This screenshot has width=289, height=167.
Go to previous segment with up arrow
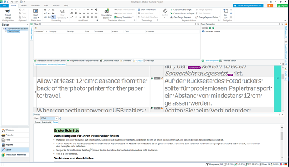click(x=231, y=9)
